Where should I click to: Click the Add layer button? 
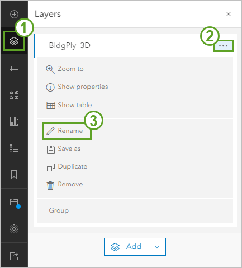click(x=126, y=247)
